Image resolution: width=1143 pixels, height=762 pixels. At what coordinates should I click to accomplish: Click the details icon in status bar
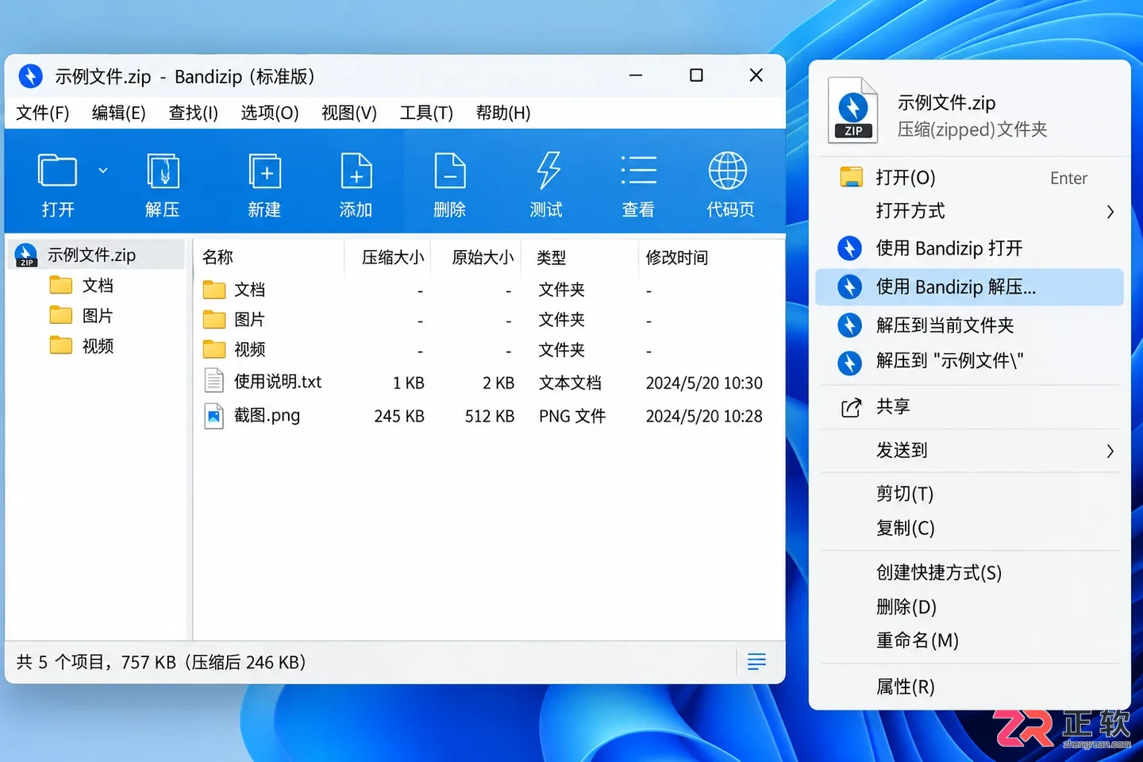pyautogui.click(x=756, y=662)
